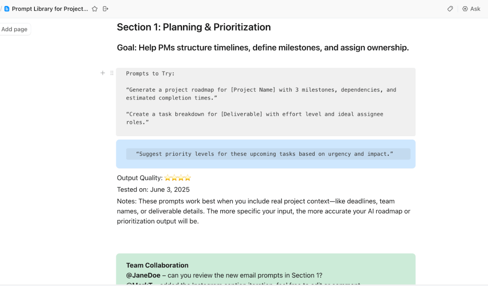Open the @JaneDoe mention
Viewport: 488px width, 286px height.
(x=143, y=275)
